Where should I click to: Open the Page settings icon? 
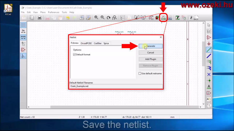pos(32,18)
